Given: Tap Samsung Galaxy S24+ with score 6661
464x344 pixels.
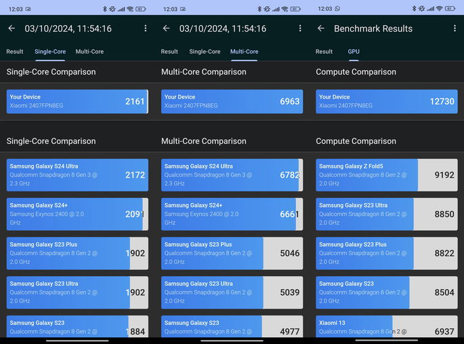Looking at the screenshot, I should [x=232, y=214].
